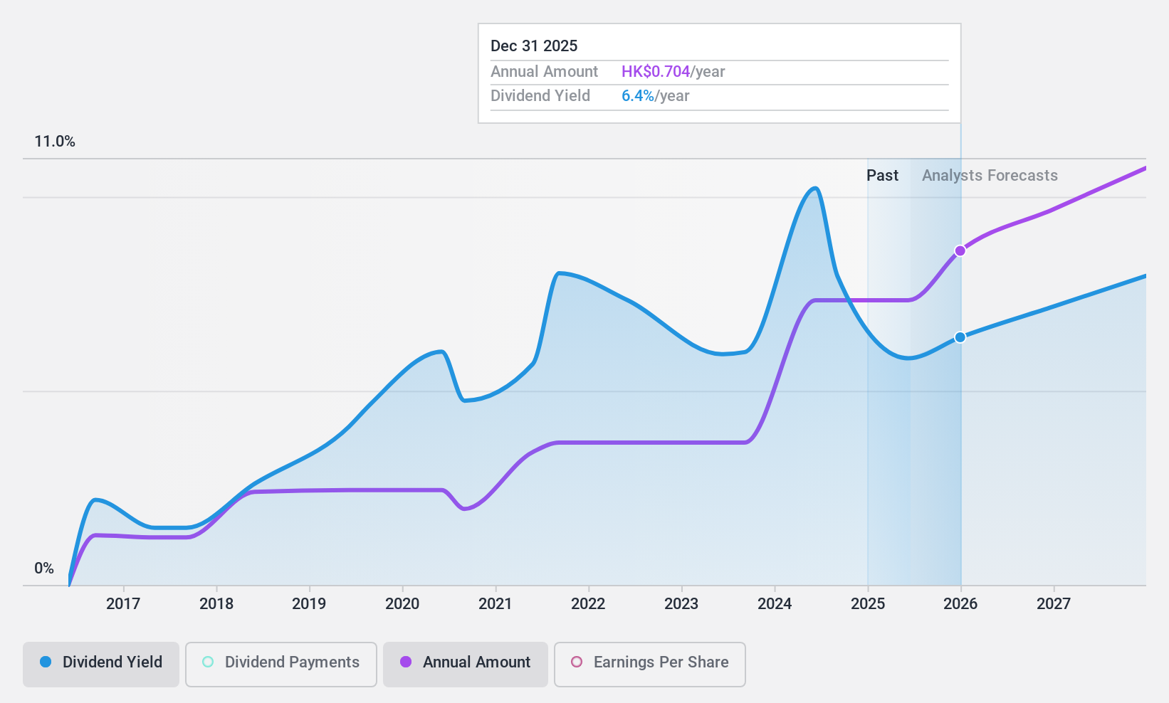Select the purple Annual Amount data point at 2026

tap(960, 250)
